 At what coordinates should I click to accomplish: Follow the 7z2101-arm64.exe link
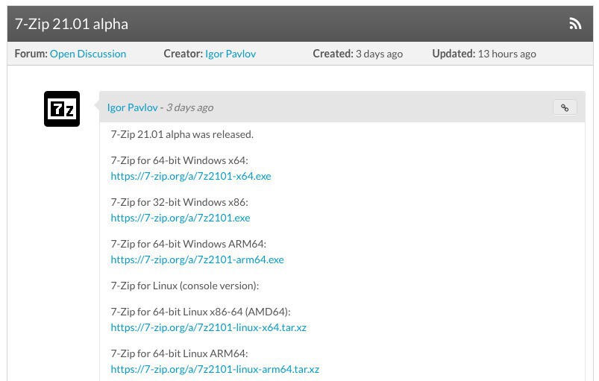point(197,259)
